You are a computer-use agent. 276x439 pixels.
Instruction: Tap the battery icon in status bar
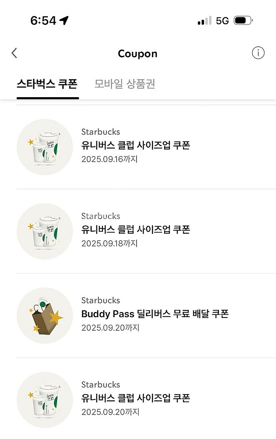tap(243, 21)
